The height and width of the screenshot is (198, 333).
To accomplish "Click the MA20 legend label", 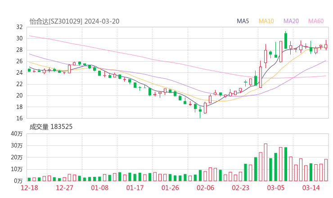I will pyautogui.click(x=291, y=21).
